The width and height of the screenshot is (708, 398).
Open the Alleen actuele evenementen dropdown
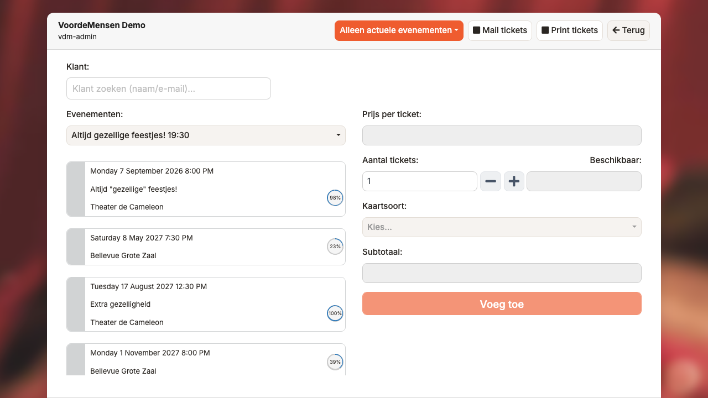point(399,30)
